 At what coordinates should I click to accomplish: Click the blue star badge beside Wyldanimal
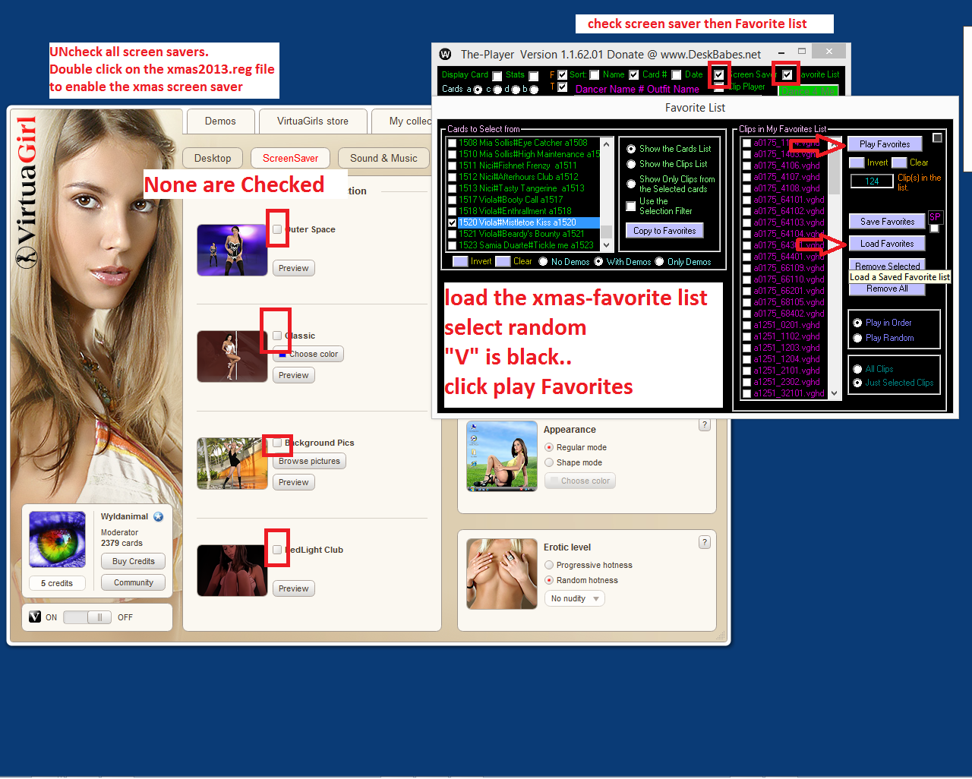point(159,516)
